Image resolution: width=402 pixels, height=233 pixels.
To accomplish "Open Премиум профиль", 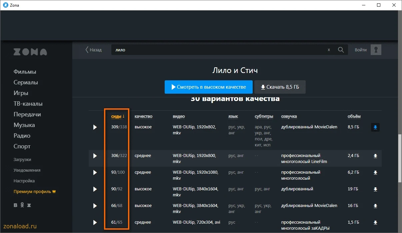I will 34,192.
